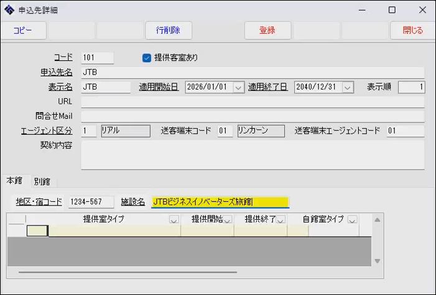Click the 閉じる button
The width and height of the screenshot is (436, 295).
(412, 30)
